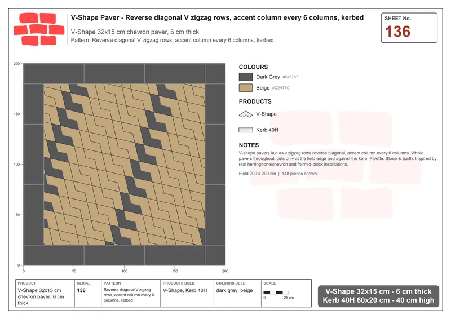Click the serial value 136 in table
The image size is (451, 319).
[x=81, y=290]
